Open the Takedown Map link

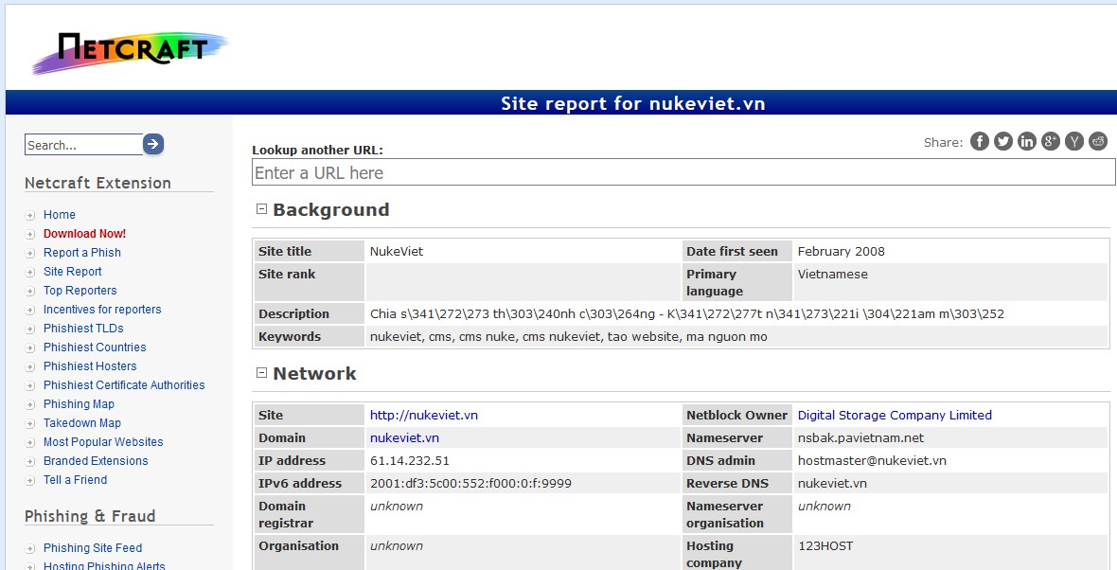click(x=82, y=423)
